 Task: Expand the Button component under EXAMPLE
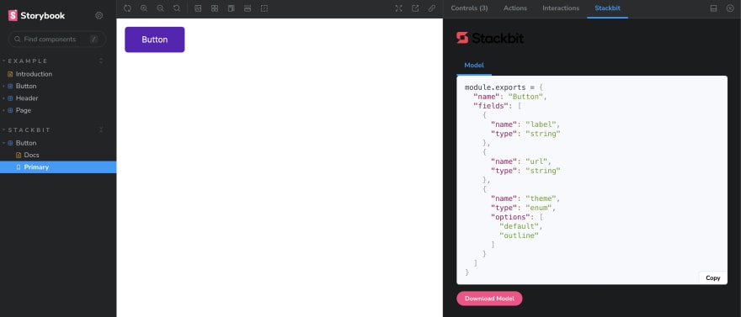pos(26,87)
